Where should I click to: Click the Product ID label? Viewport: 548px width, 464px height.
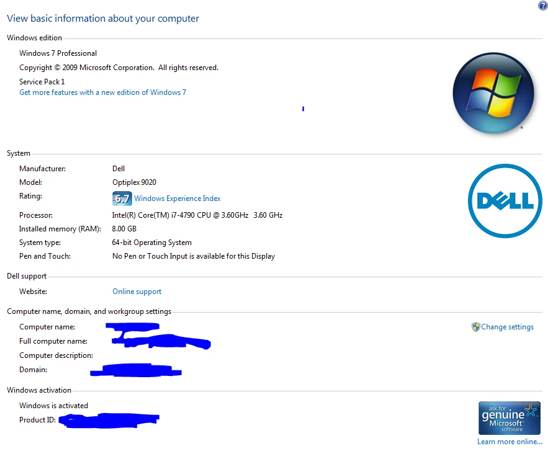pyautogui.click(x=37, y=420)
